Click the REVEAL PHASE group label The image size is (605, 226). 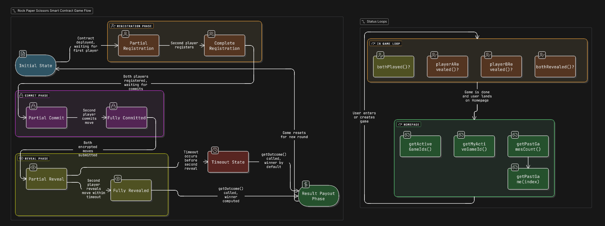coord(34,159)
